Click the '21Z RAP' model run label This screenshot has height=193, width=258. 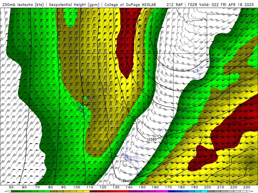(x=174, y=5)
